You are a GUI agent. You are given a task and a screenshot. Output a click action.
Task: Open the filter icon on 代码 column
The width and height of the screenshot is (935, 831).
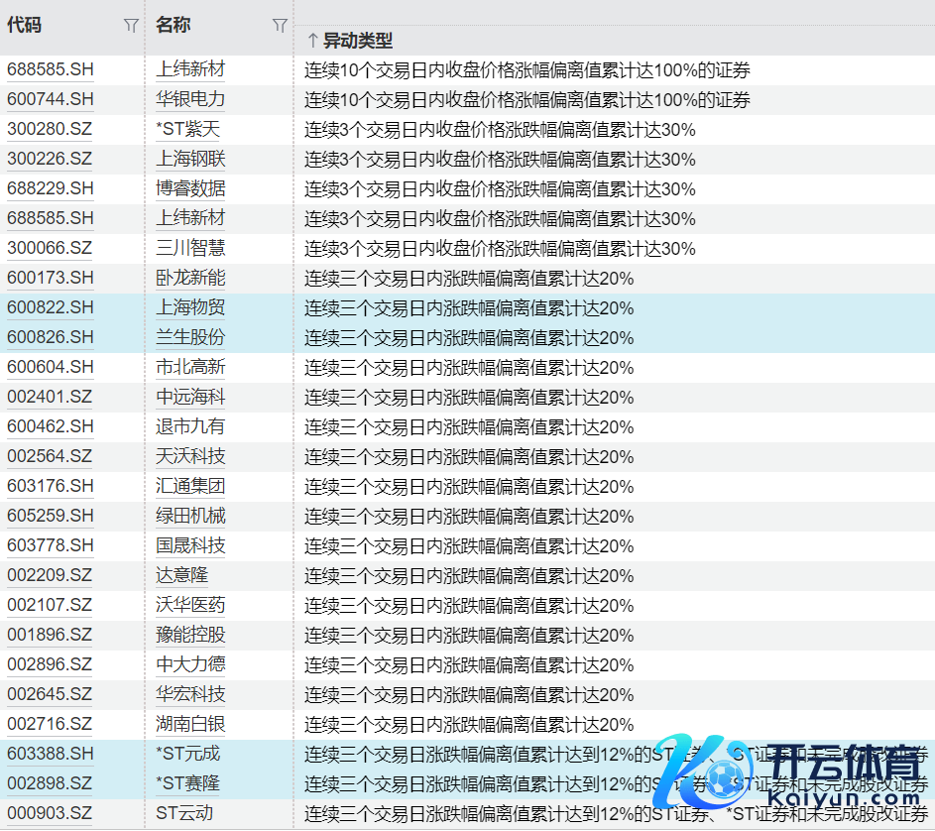[x=131, y=26]
